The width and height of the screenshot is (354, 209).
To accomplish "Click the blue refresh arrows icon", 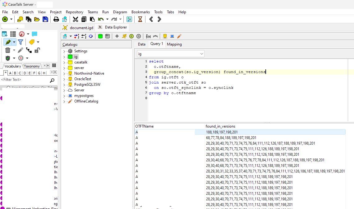I will pos(91,36).
